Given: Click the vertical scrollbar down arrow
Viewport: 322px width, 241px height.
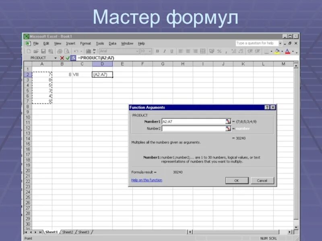Looking at the screenshot, I should click(296, 227).
